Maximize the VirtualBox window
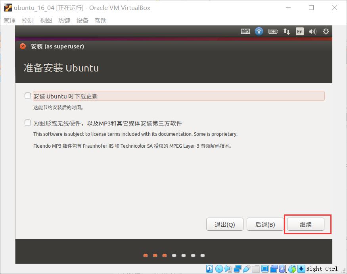The width and height of the screenshot is (347, 274). 311,8
